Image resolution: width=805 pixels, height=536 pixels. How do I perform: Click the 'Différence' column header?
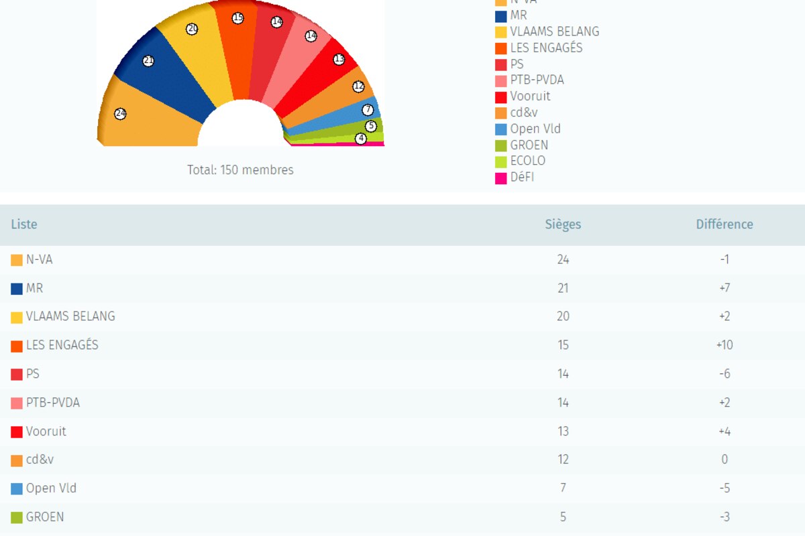point(724,224)
